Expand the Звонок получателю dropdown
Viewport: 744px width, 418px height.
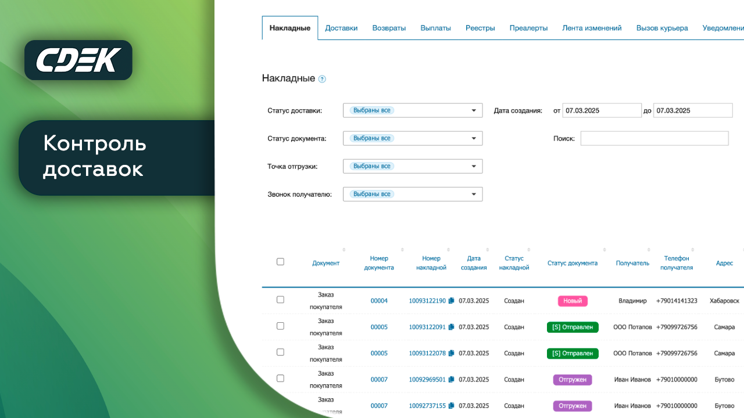click(x=413, y=194)
